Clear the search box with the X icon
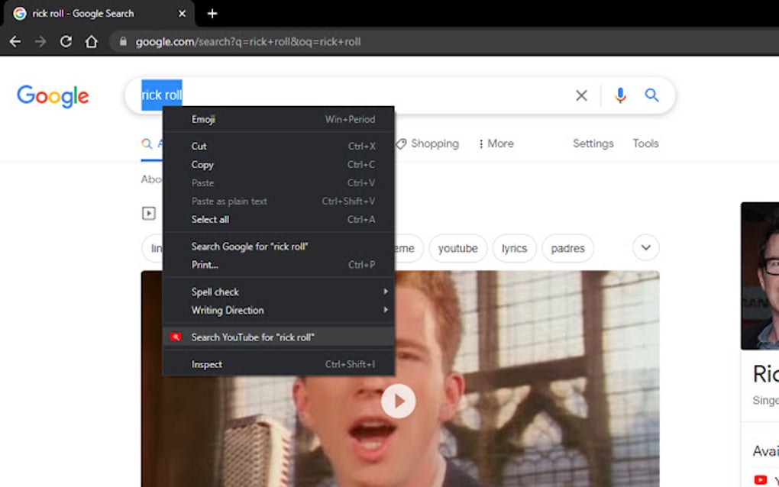Viewport: 779px width, 487px height. click(x=580, y=95)
